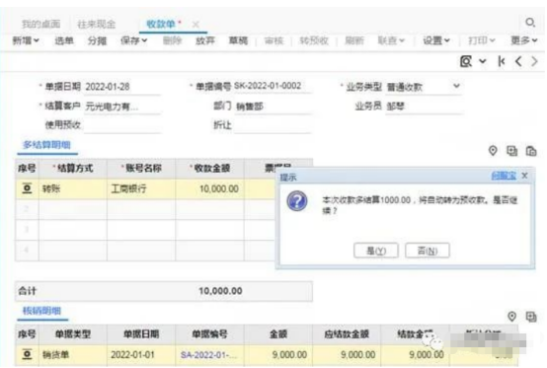Viewport: 547px width, 368px height.
Task: Click the 是(Y) button in the dialog
Action: click(x=376, y=251)
